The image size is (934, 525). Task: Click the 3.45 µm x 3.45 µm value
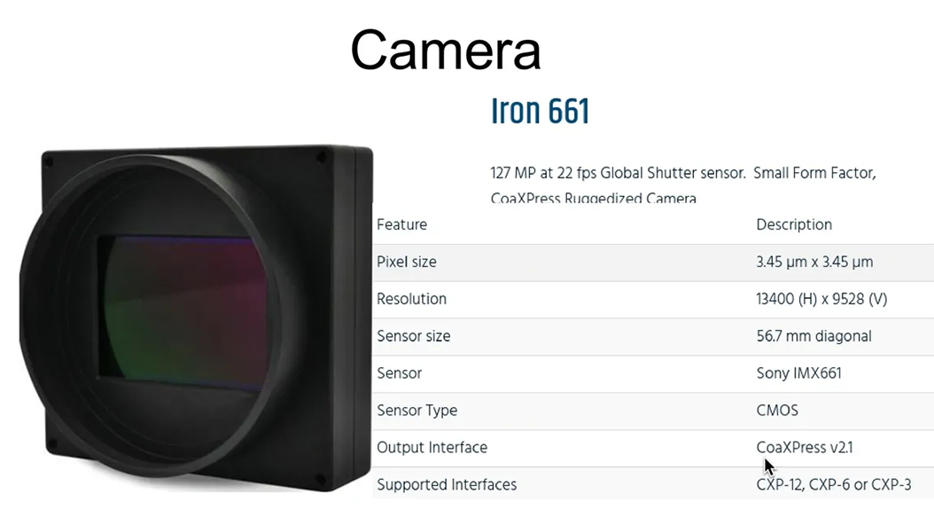tap(814, 262)
